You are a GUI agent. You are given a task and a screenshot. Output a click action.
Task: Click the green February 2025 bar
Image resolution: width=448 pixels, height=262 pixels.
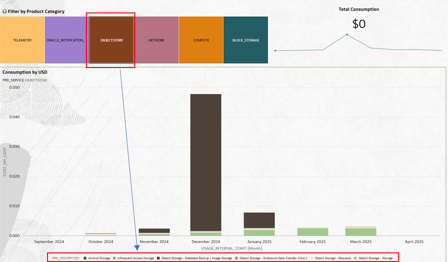pyautogui.click(x=313, y=232)
